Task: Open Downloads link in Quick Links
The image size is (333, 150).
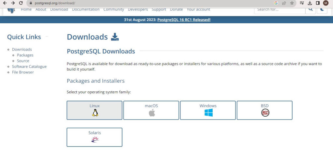Action: click(22, 50)
